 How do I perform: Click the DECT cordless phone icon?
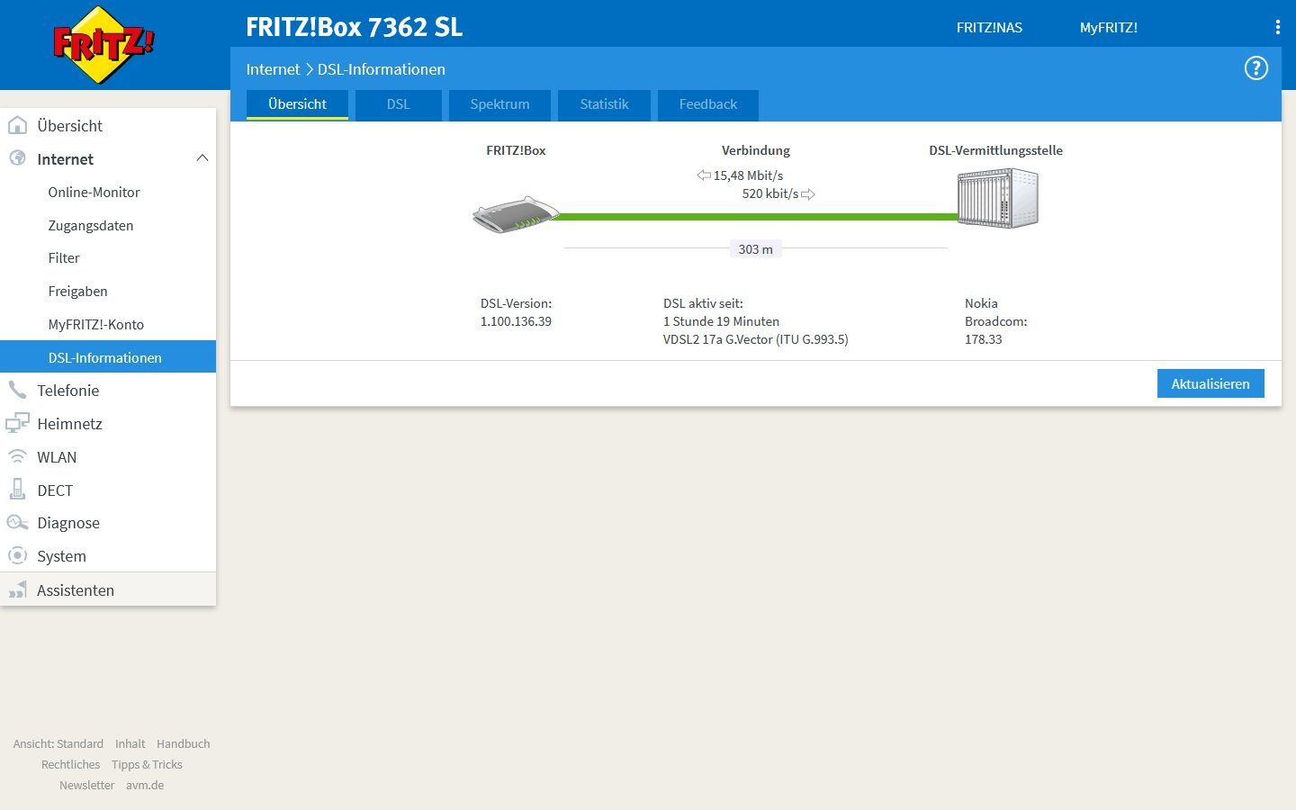(17, 490)
